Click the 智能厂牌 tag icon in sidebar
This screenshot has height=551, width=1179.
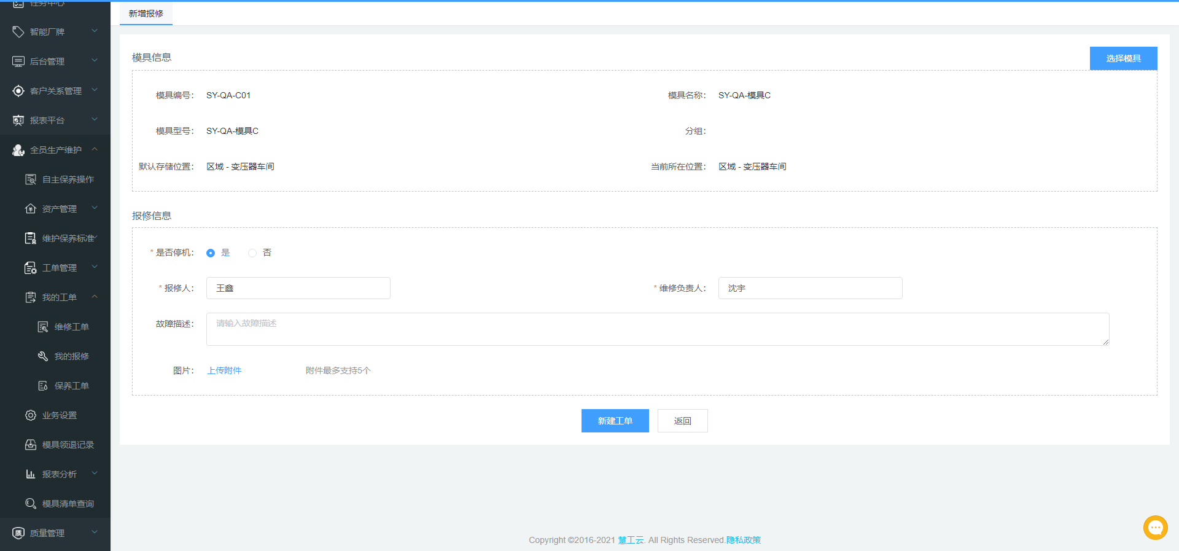coord(18,32)
